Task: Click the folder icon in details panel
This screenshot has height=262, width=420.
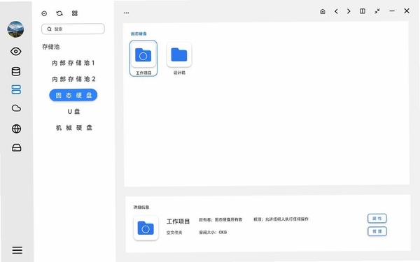Action: click(146, 228)
